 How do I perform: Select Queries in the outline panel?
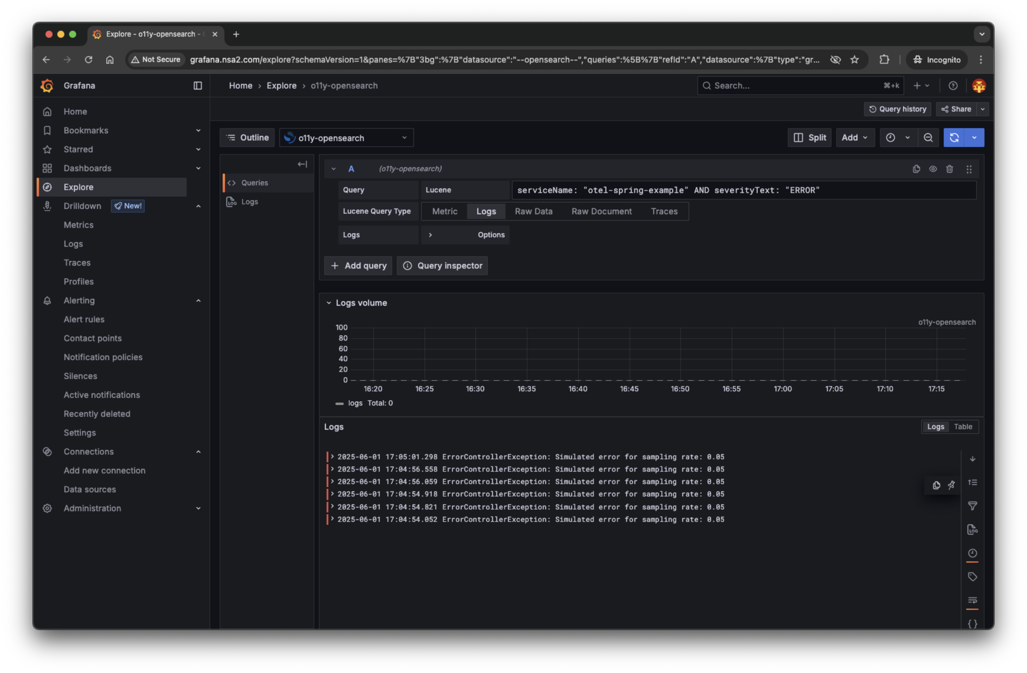click(x=268, y=183)
